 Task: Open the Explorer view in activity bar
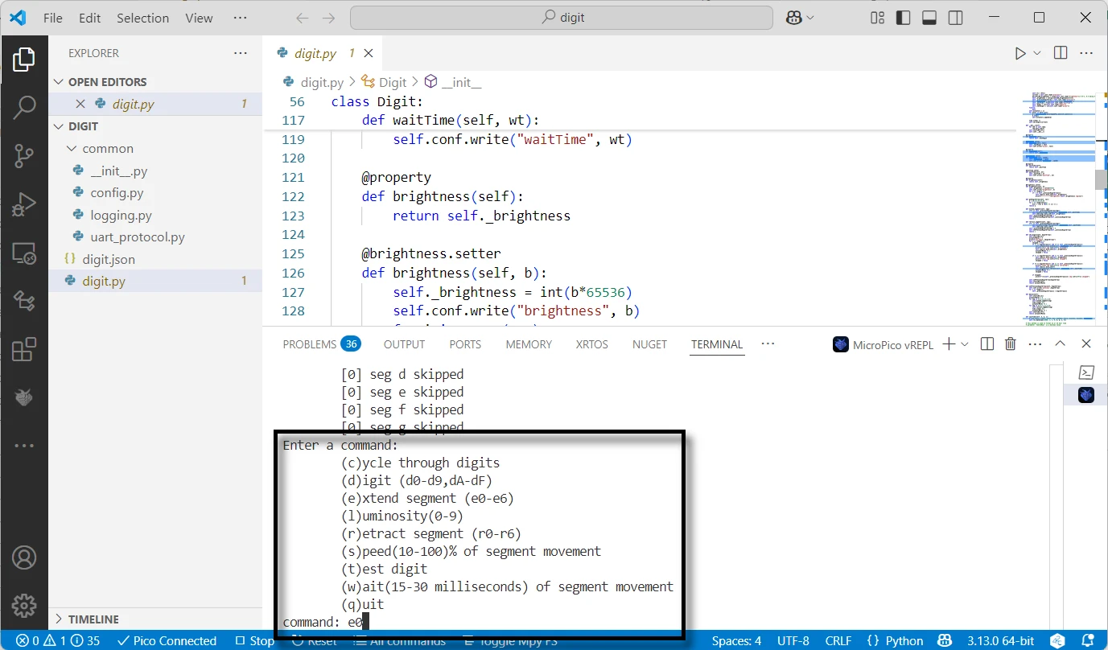tap(24, 59)
